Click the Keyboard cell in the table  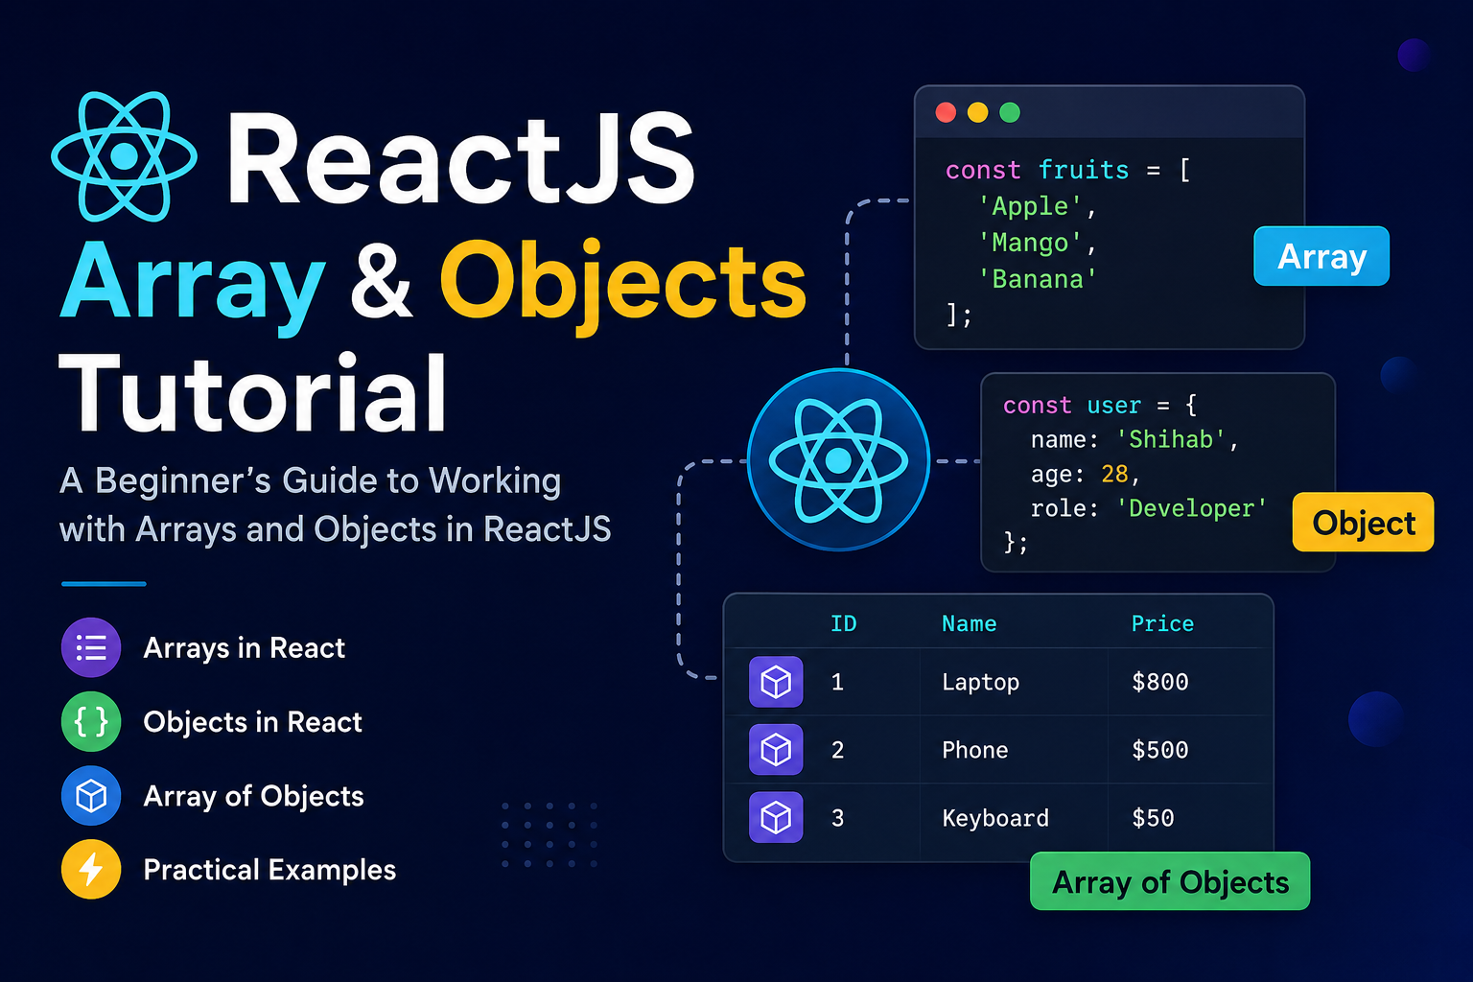click(x=995, y=818)
